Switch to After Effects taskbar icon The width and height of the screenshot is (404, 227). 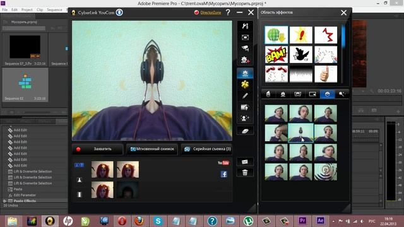pos(320,221)
